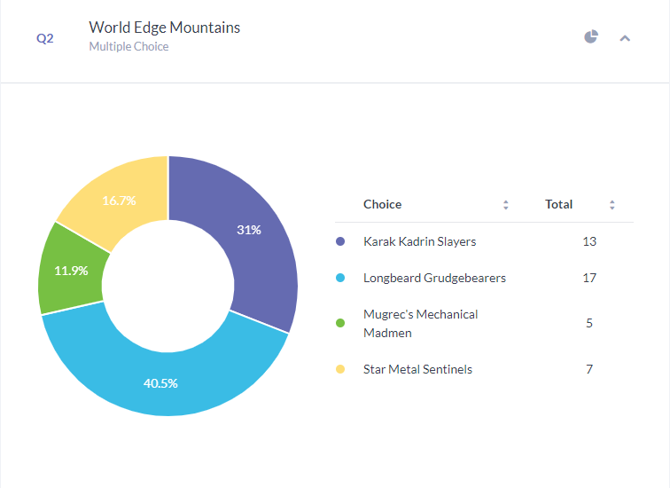Screen dimensions: 670x488
Task: Sort table by Total column arrows
Action: (612, 205)
